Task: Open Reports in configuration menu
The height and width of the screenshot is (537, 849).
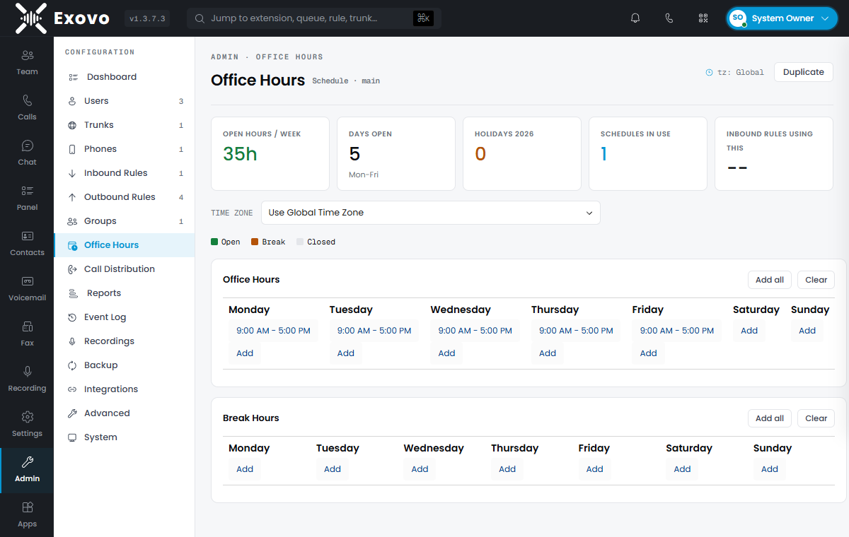Action: (x=124, y=293)
